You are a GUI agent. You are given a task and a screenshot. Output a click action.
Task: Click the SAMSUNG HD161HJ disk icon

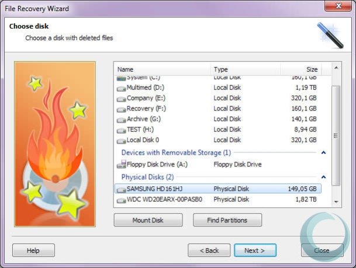click(x=121, y=190)
